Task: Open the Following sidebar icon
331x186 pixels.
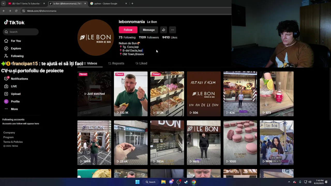Action: tap(6, 56)
